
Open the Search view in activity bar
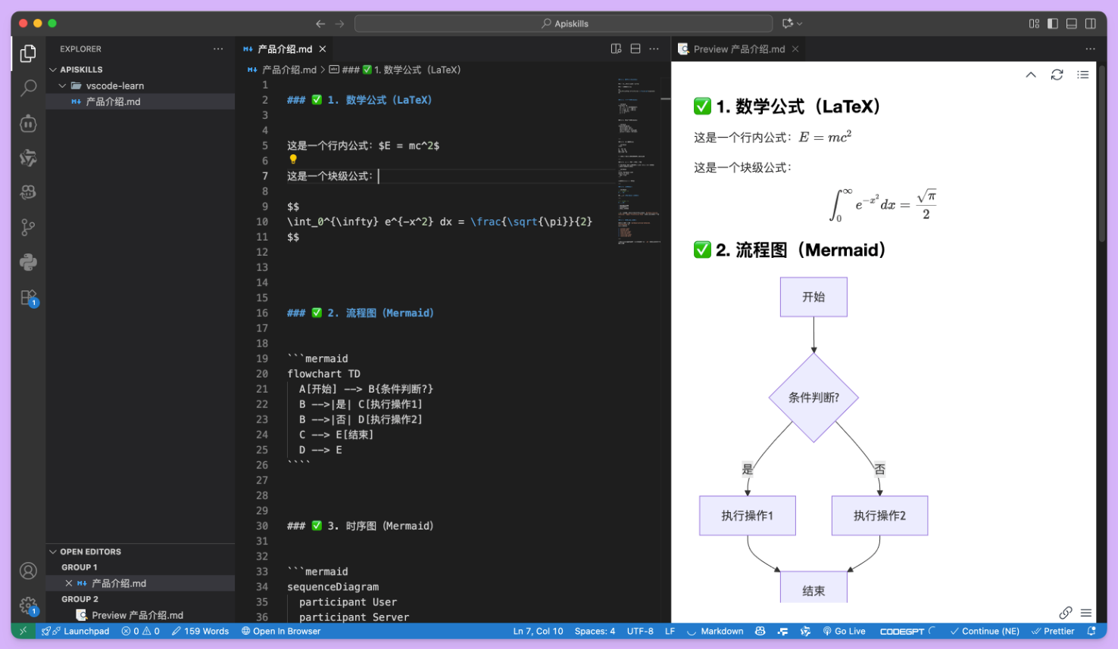point(28,88)
